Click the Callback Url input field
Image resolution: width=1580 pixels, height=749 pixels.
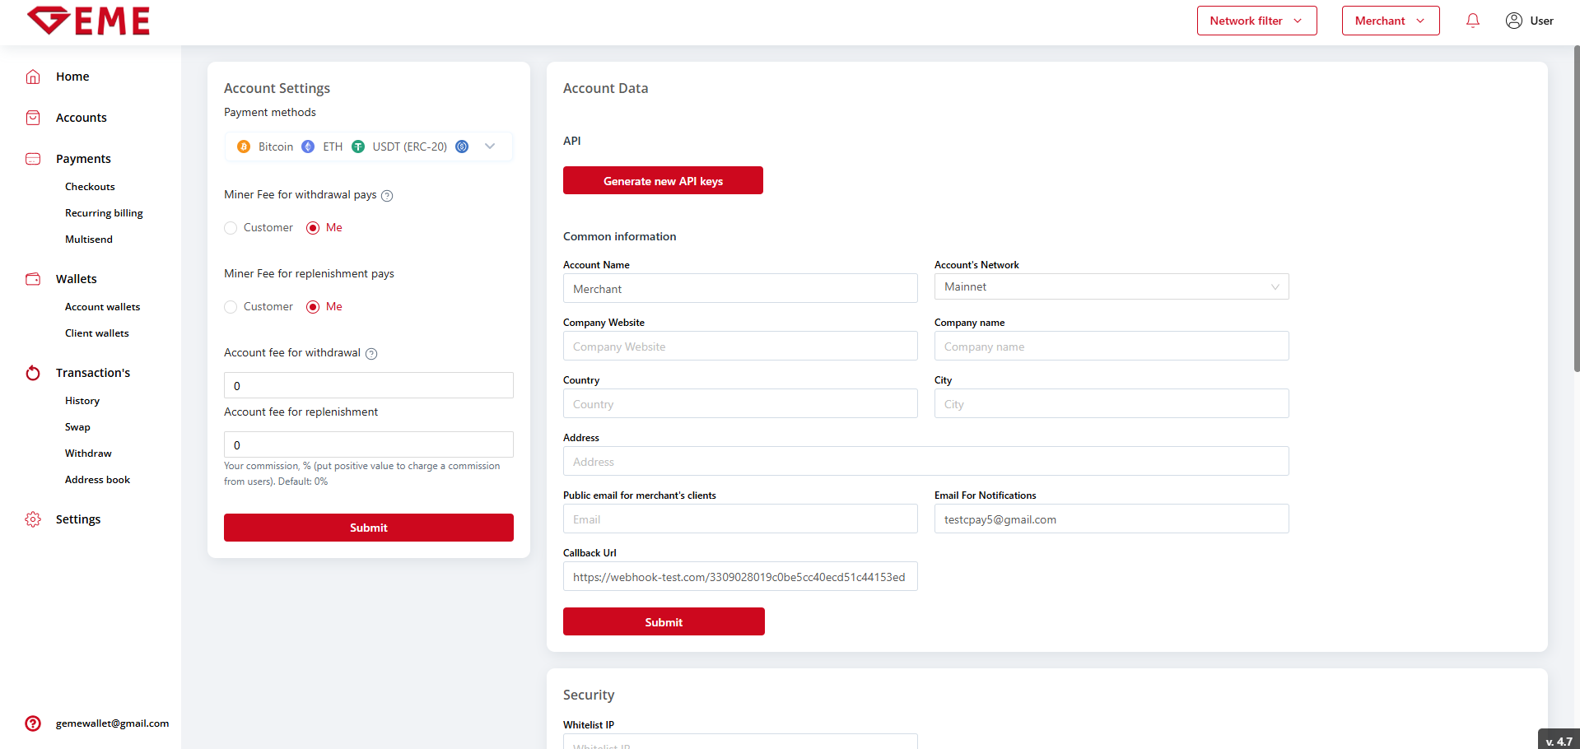click(739, 577)
